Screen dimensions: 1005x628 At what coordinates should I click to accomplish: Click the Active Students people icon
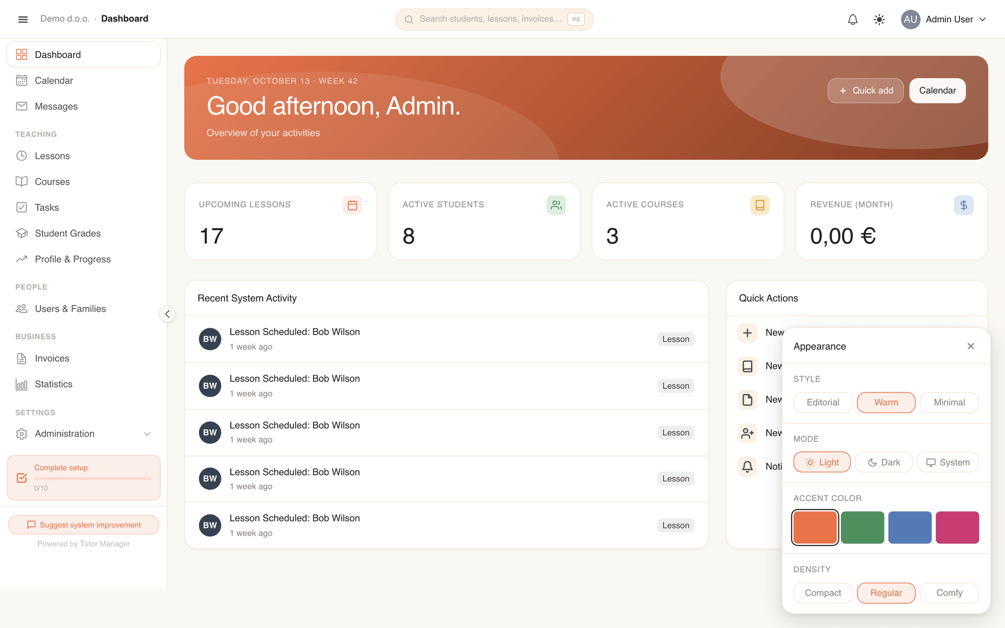point(556,205)
